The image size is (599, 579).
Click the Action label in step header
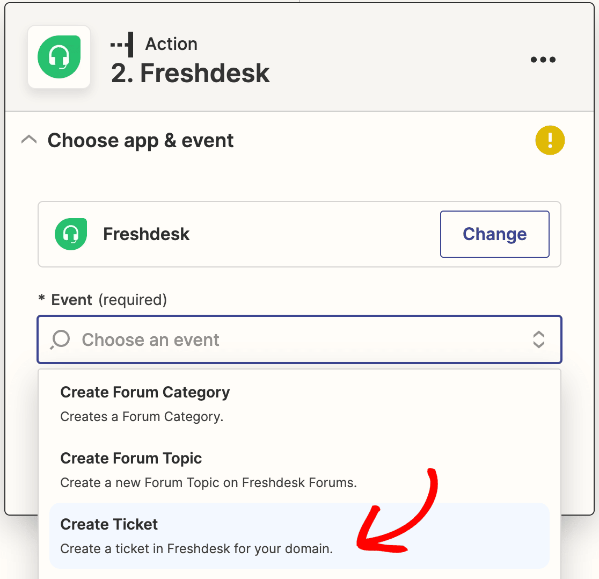pos(171,44)
